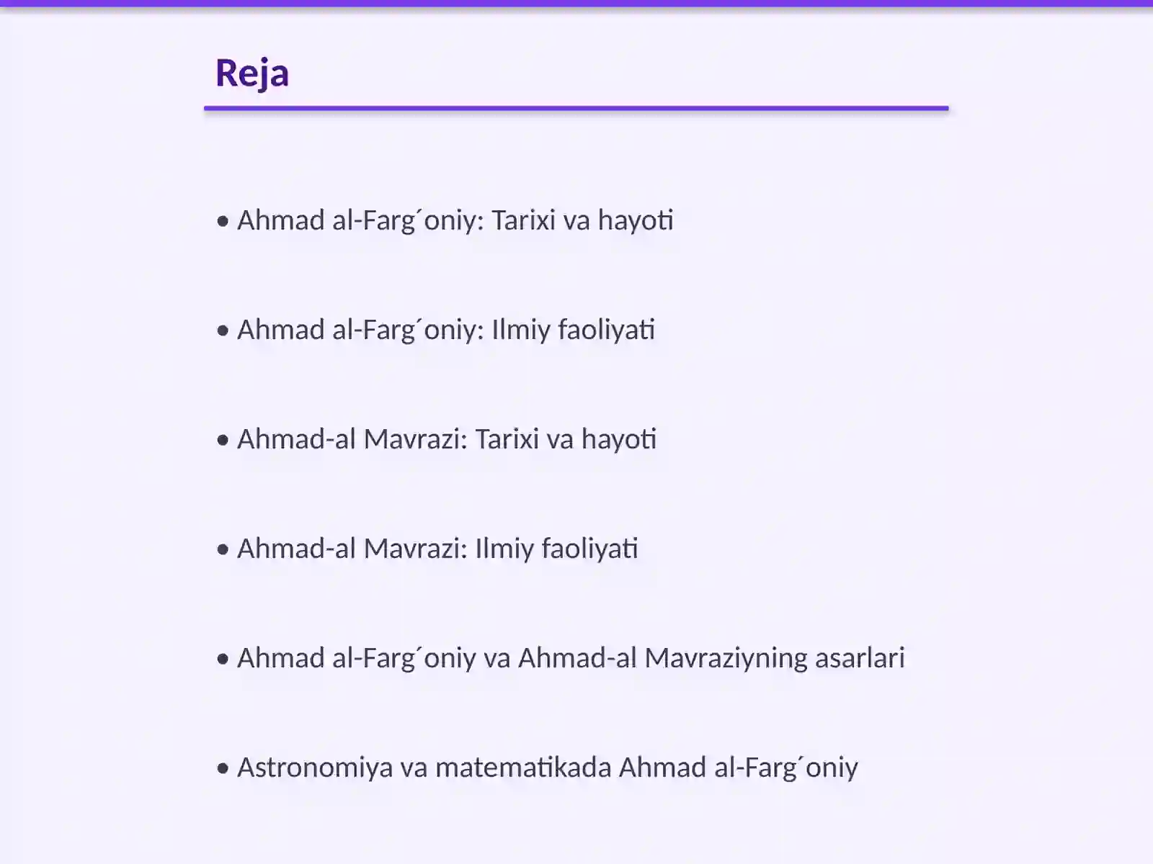Click the "Ahmad-al Mavrazi: Ilmiy faoliyati" item

(x=427, y=549)
